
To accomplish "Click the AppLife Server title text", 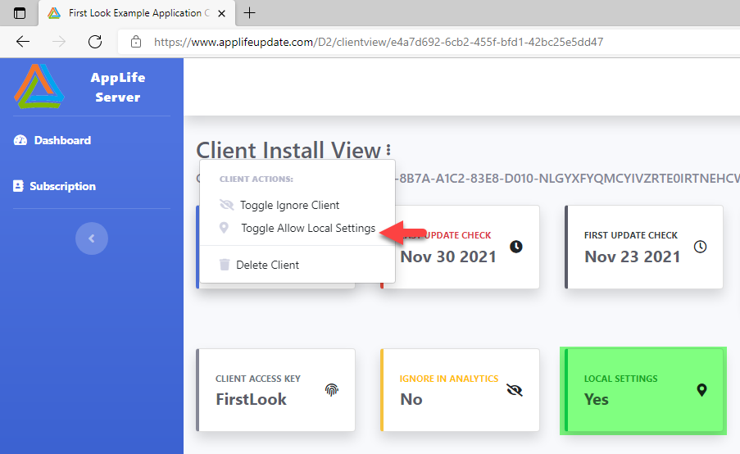I will coord(117,88).
